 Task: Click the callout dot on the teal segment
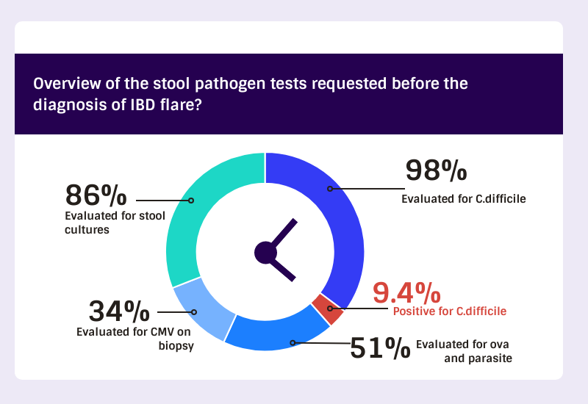tap(191, 201)
